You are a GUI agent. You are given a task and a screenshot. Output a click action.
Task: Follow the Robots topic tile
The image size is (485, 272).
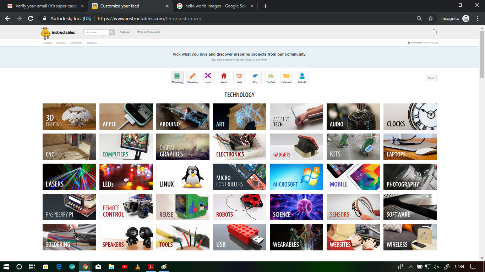240,207
